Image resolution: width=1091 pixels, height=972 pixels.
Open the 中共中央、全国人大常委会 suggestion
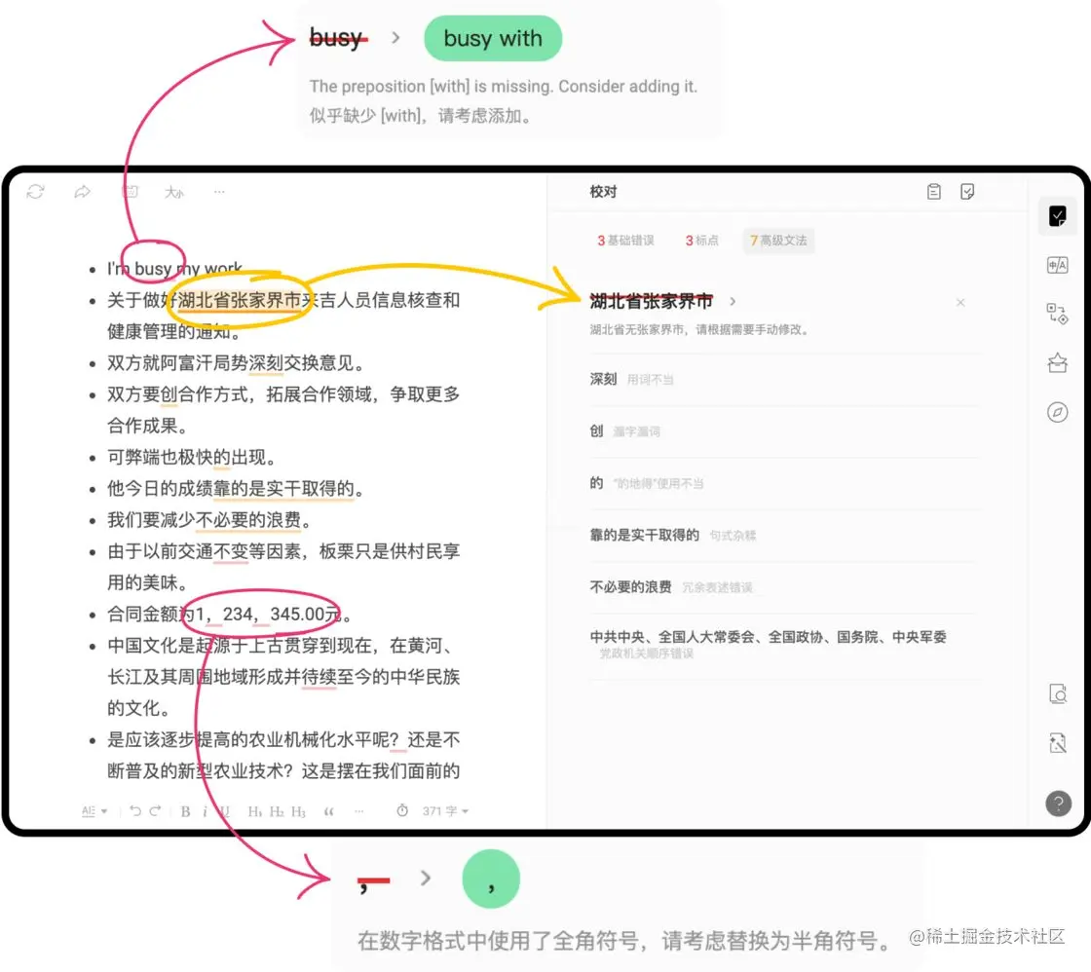[x=785, y=645]
